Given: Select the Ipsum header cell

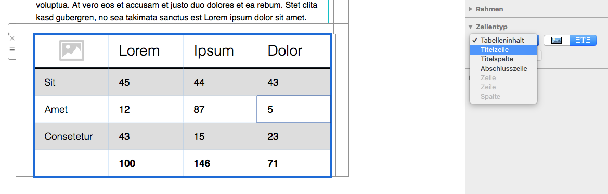Looking at the screenshot, I should 220,51.
